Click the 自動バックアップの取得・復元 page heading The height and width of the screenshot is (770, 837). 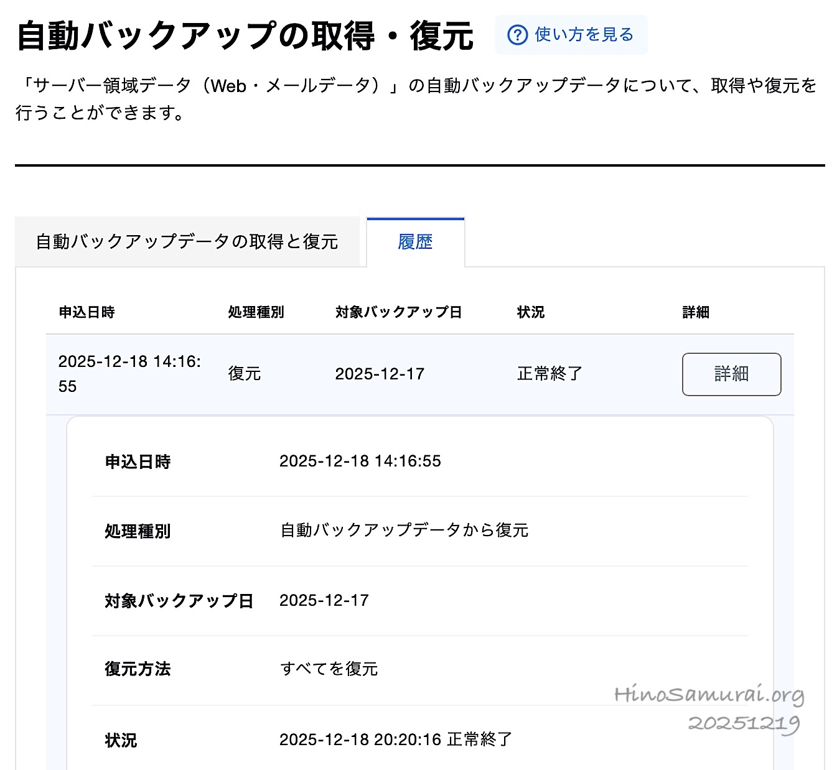[245, 35]
